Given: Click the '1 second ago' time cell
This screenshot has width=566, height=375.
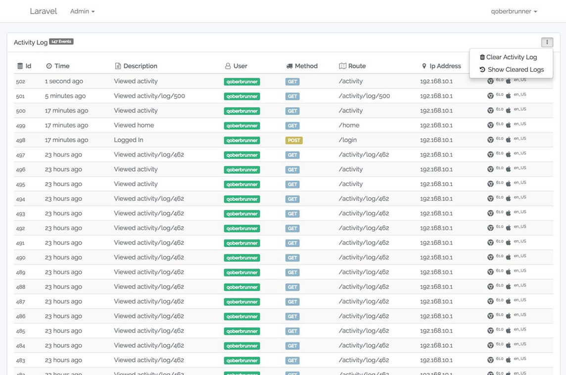Looking at the screenshot, I should [x=64, y=81].
